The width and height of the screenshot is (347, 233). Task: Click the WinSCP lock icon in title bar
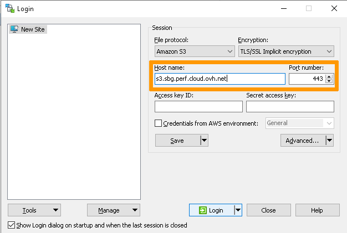pos(9,8)
